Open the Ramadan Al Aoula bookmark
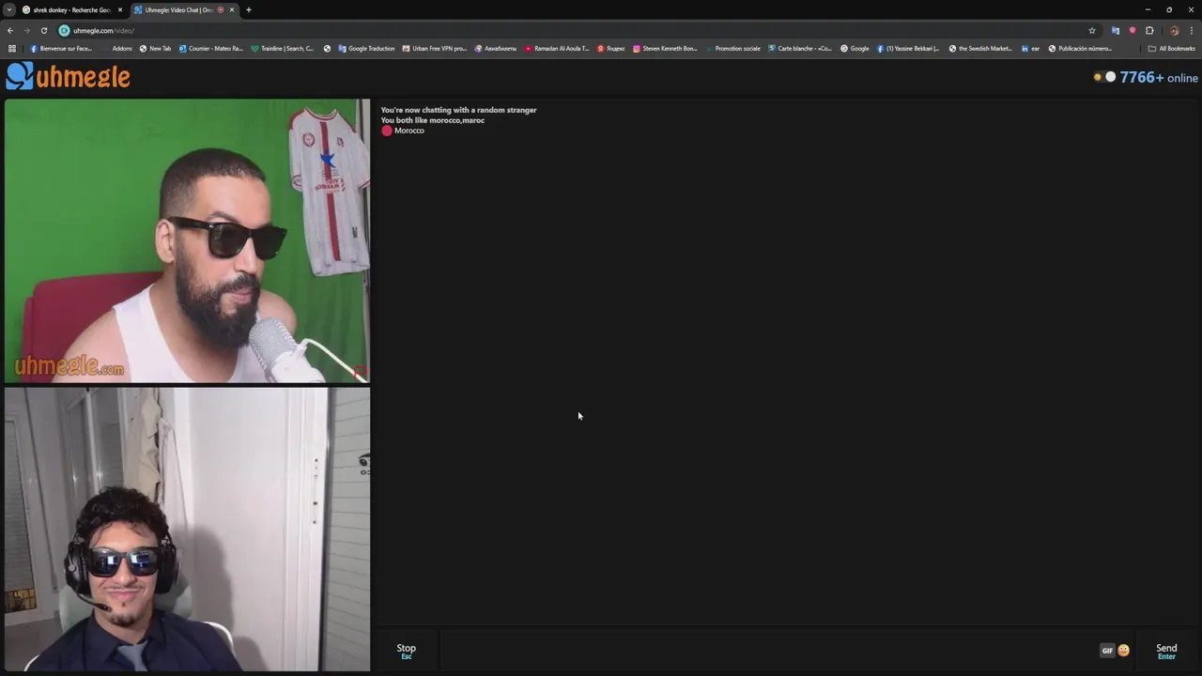 pos(557,48)
